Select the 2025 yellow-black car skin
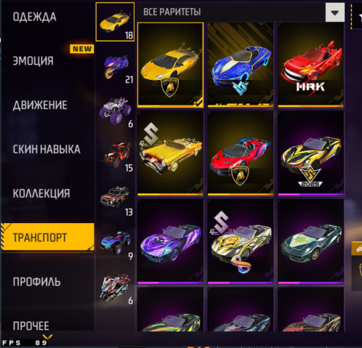 (x=311, y=153)
